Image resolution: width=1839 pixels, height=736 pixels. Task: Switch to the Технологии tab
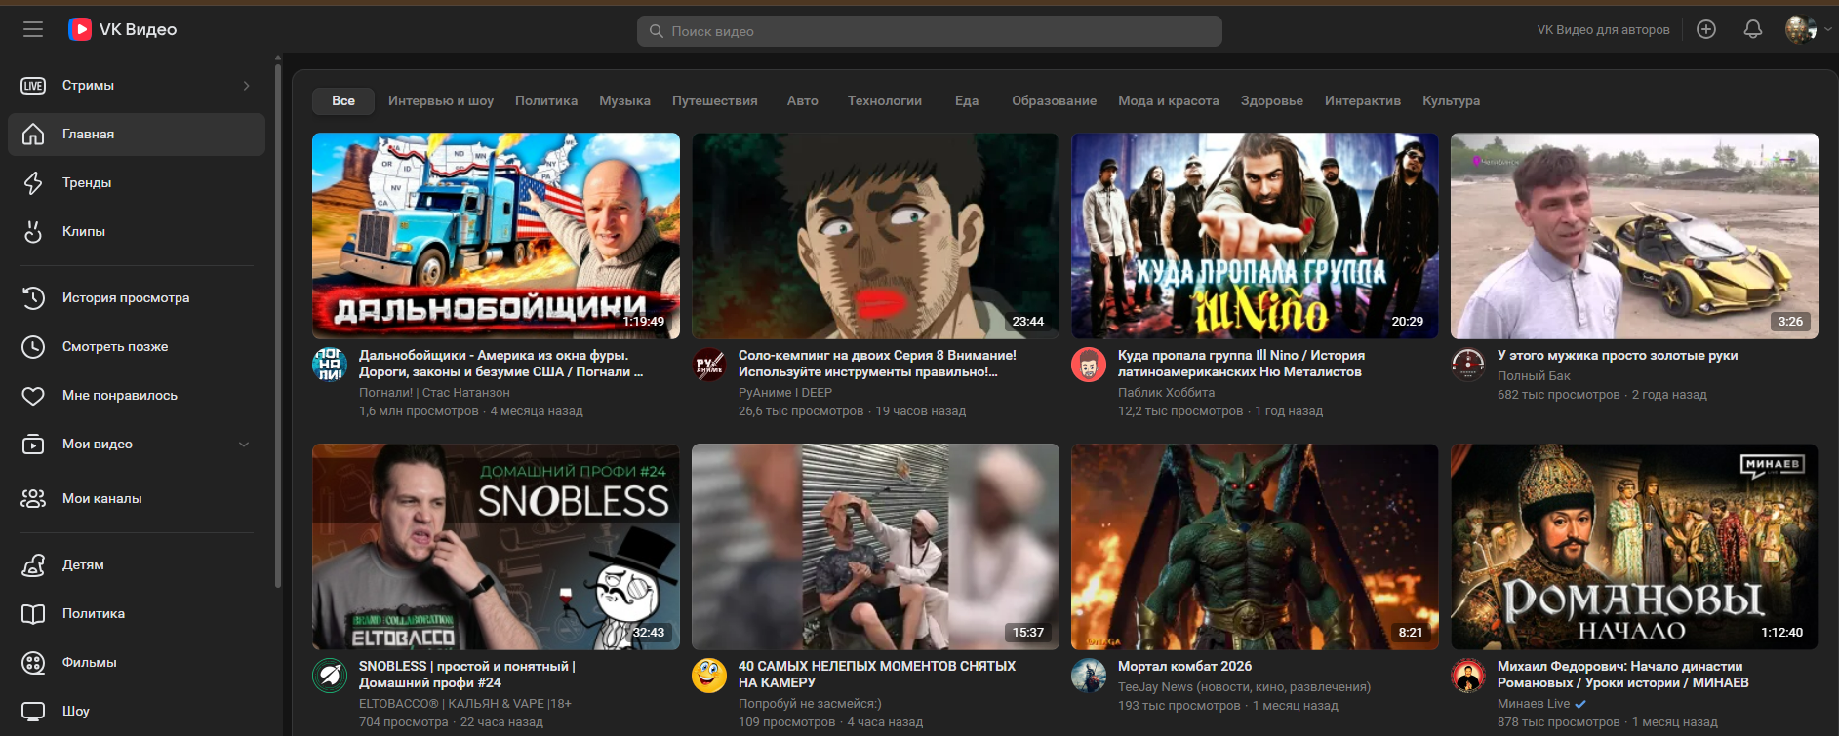884,101
